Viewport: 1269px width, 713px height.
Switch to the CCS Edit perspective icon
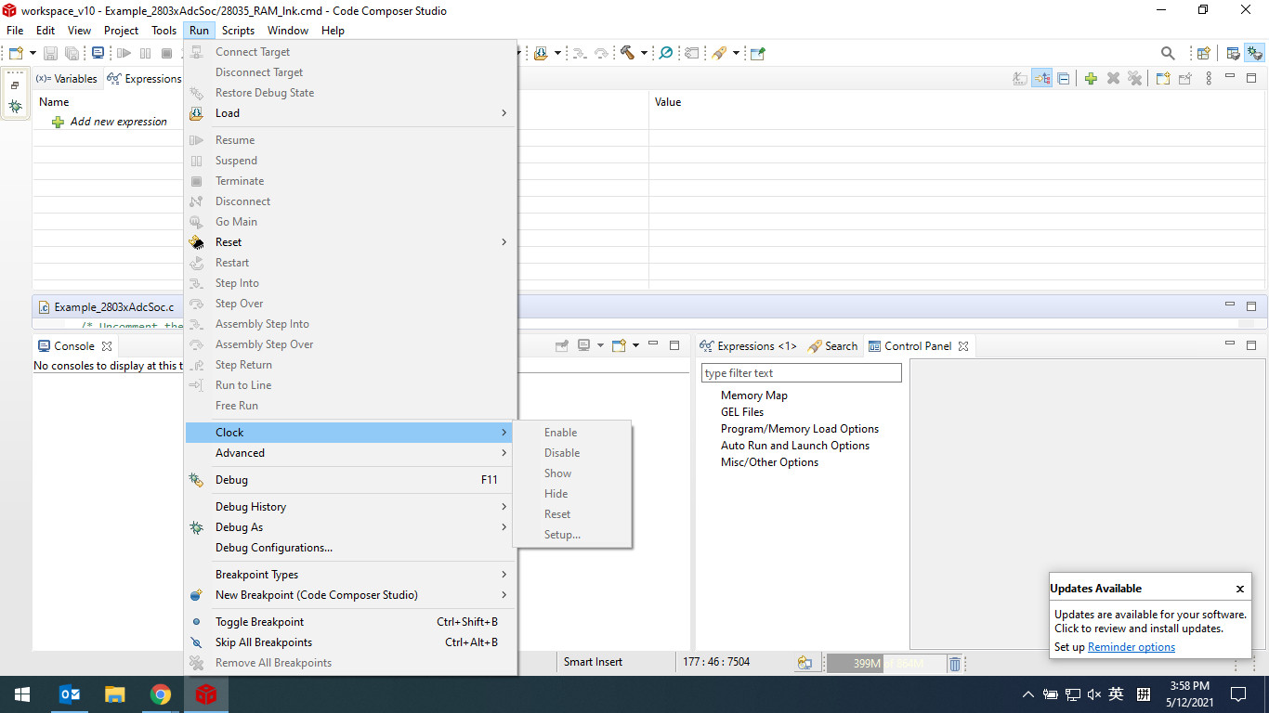click(1233, 53)
